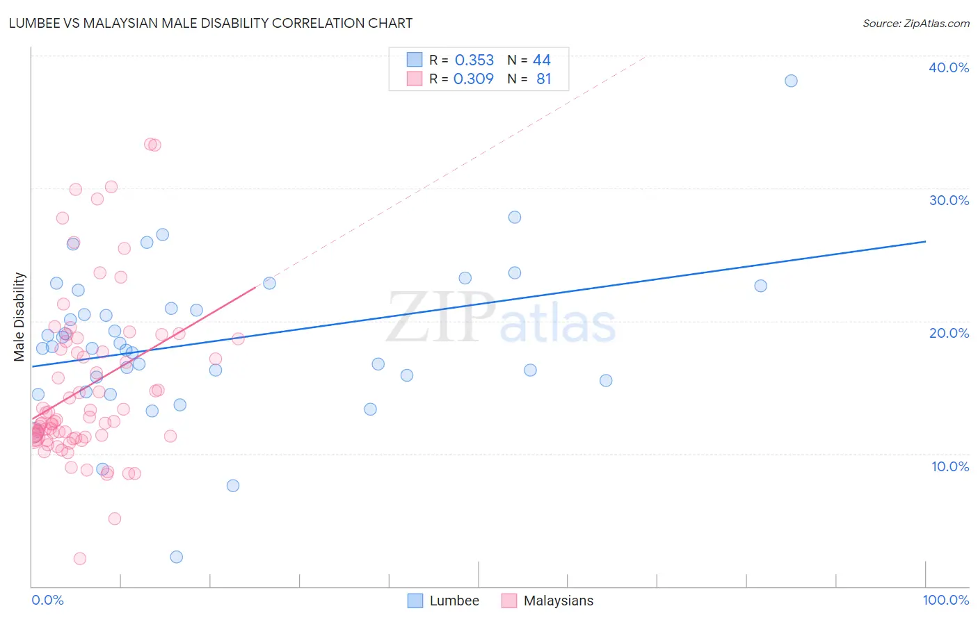
Task: Toggle the Lumbee series legend label
Action: tap(454, 601)
